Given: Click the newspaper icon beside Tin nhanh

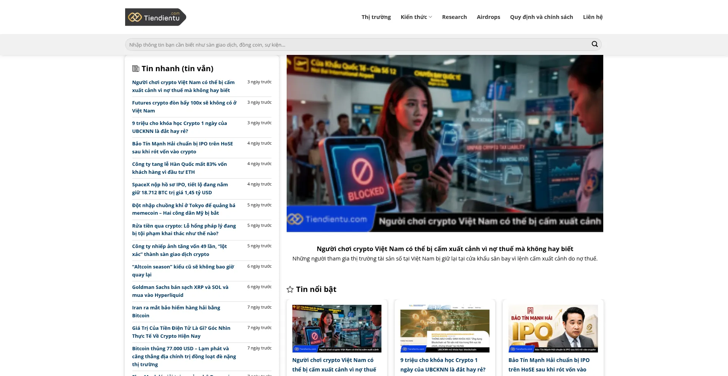Looking at the screenshot, I should pos(135,69).
